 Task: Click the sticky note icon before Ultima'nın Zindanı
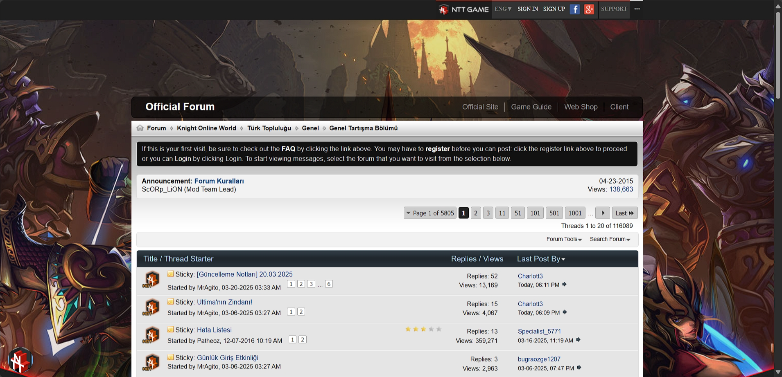click(170, 302)
